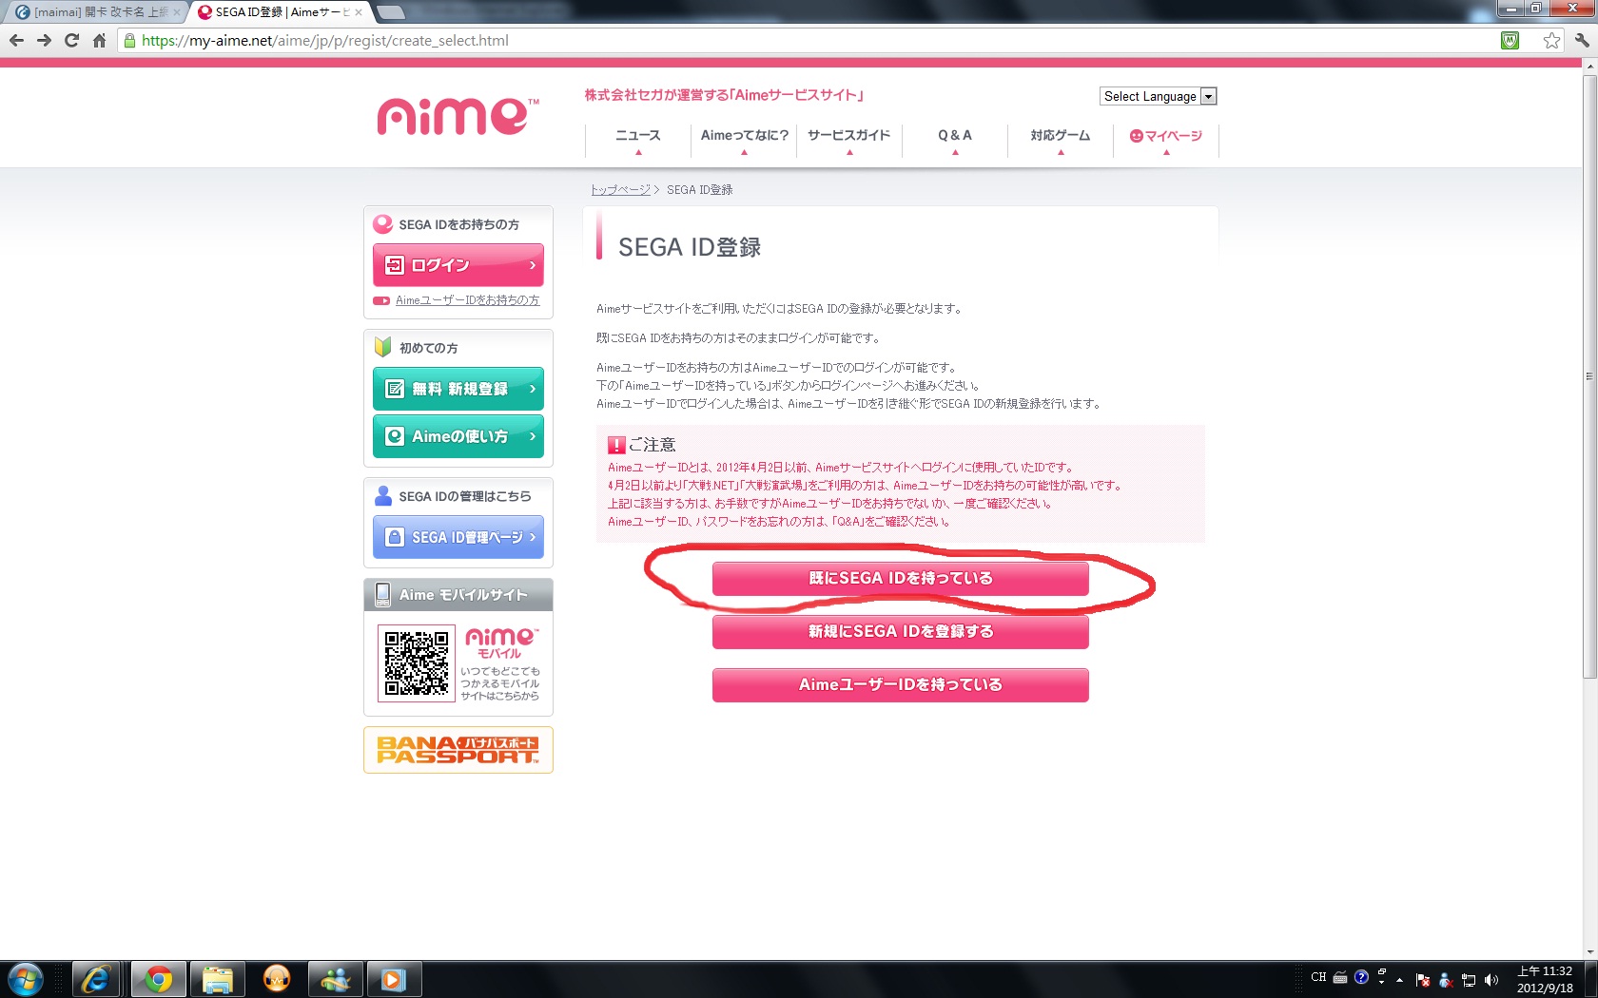Open a new browser tab
This screenshot has width=1598, height=998.
click(x=391, y=12)
